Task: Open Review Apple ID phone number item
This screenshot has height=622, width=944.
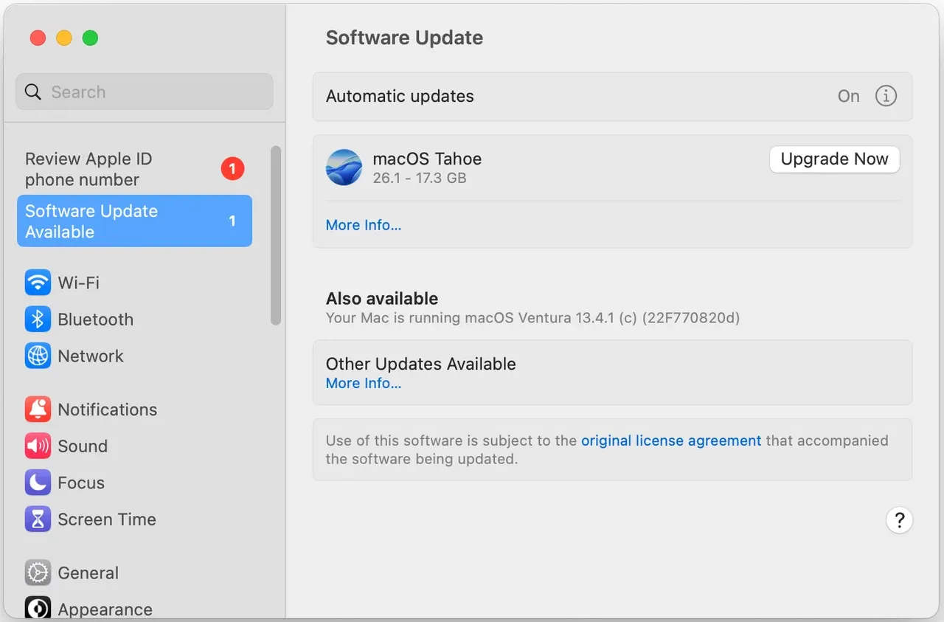Action: click(135, 169)
